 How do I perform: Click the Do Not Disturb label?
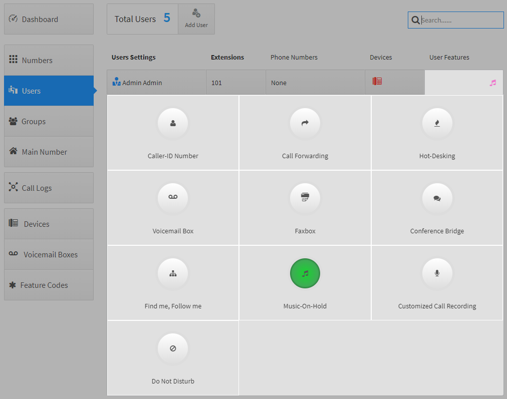point(173,381)
